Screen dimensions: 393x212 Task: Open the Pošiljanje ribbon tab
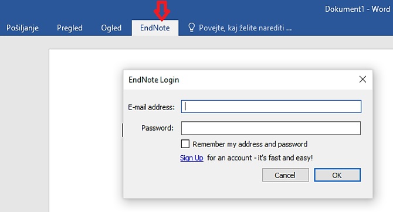click(x=22, y=28)
